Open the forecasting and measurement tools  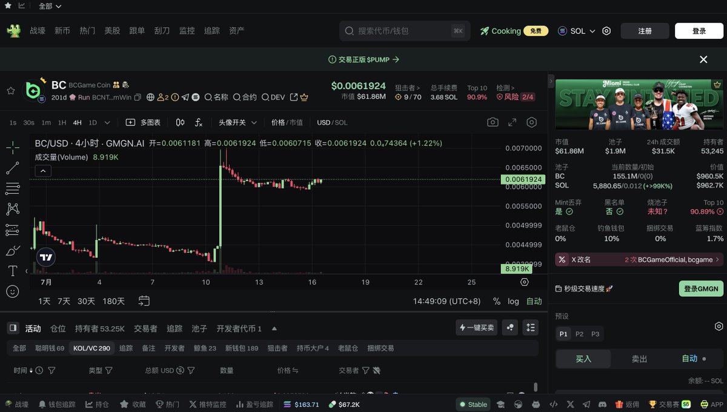12,230
